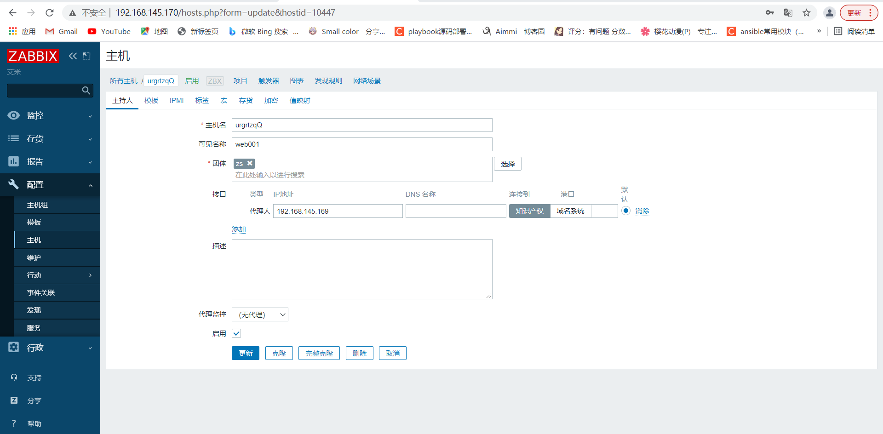Image resolution: width=883 pixels, height=434 pixels.
Task: Open the saved password key icon
Action: pyautogui.click(x=769, y=13)
